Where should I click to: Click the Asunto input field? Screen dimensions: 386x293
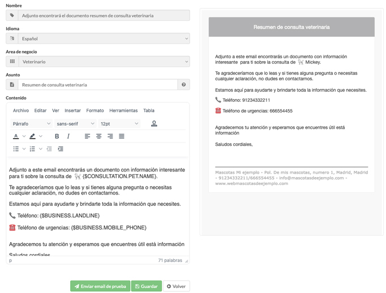98,85
